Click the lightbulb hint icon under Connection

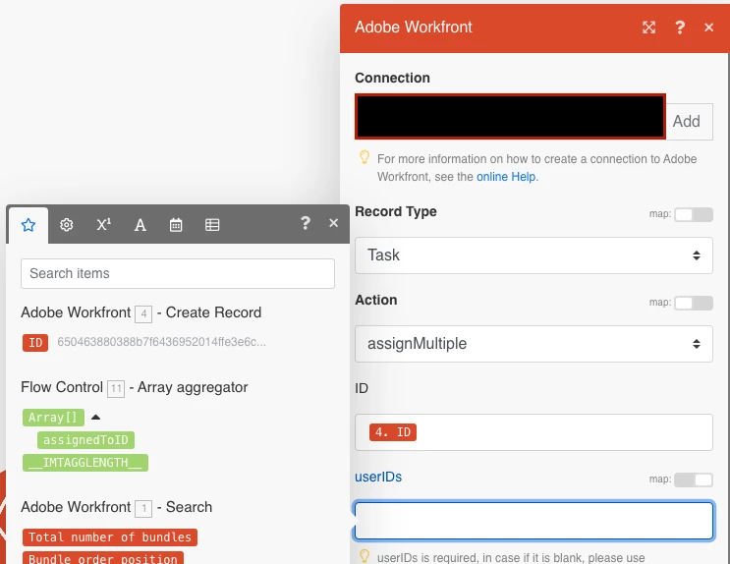click(x=365, y=157)
